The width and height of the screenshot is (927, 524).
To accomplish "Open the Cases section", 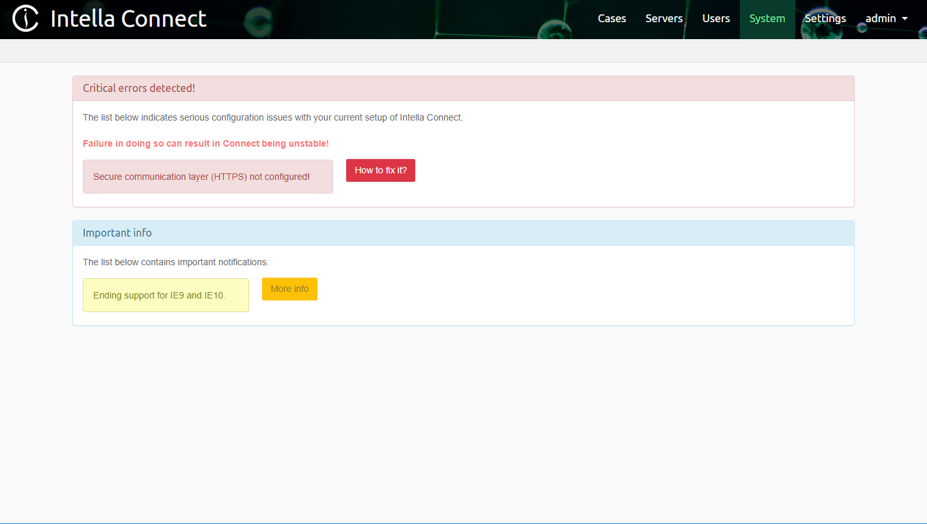I will (x=611, y=18).
